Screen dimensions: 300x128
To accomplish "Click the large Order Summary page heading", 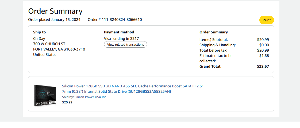I will tap(55, 11).
